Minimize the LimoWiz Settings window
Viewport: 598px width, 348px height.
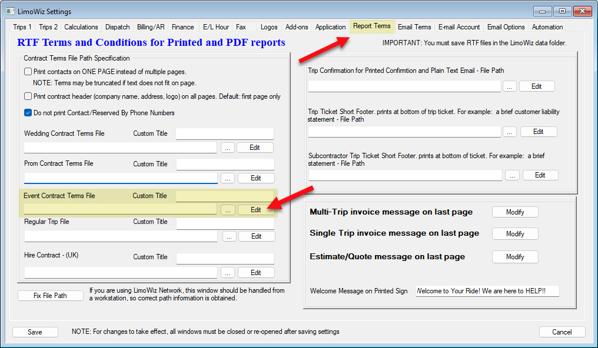point(542,11)
